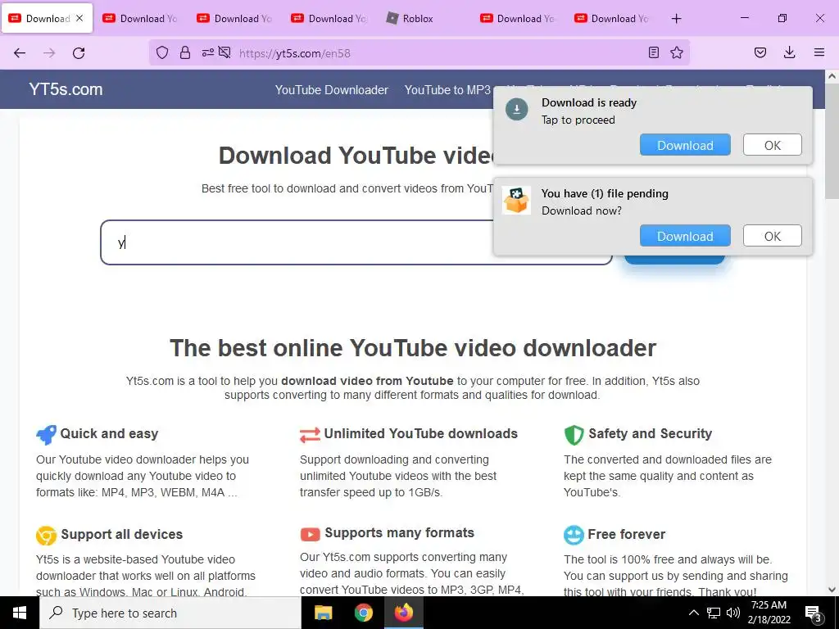Image resolution: width=839 pixels, height=629 pixels.
Task: Click Download in 'file pending' popup
Action: coord(685,236)
